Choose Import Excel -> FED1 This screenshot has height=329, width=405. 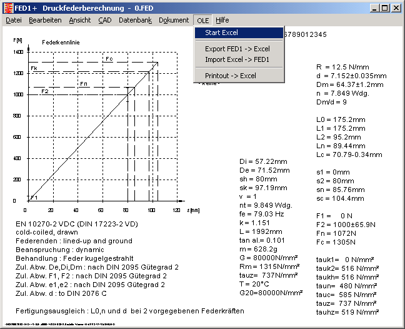239,59
